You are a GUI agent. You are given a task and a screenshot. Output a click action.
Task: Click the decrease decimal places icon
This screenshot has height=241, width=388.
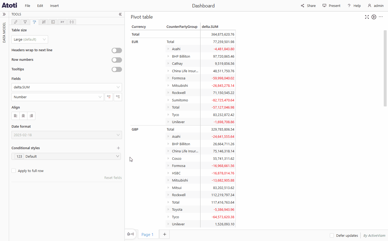click(x=109, y=97)
